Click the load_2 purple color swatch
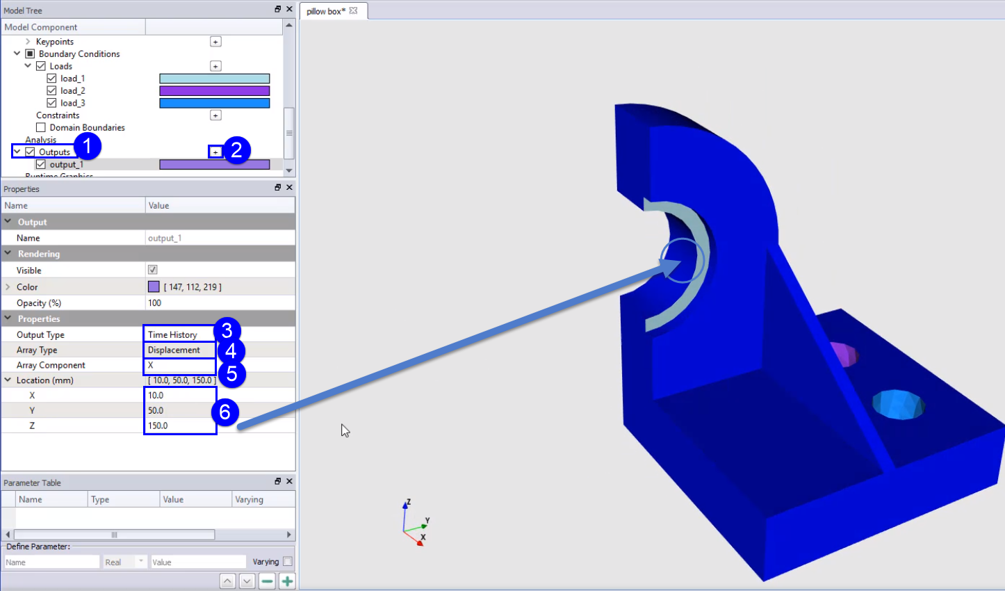The height and width of the screenshot is (591, 1005). coord(215,90)
